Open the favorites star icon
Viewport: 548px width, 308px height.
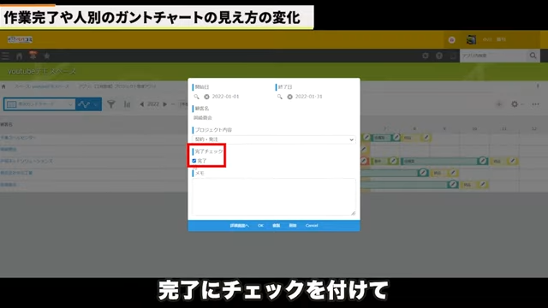[47, 56]
